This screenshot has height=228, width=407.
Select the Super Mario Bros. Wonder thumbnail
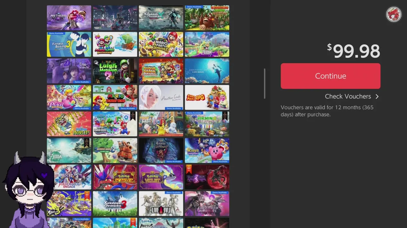115,124
